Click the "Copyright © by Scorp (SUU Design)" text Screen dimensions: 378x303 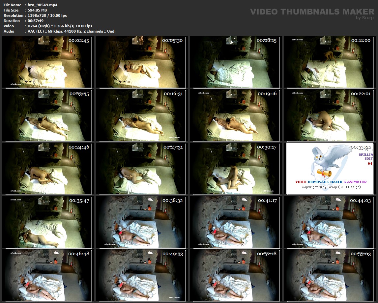pyautogui.click(x=331, y=187)
